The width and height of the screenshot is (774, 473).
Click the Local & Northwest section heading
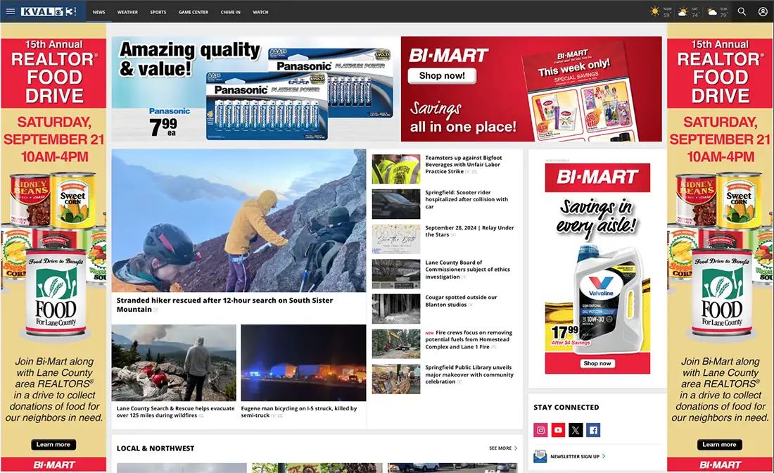pos(156,448)
